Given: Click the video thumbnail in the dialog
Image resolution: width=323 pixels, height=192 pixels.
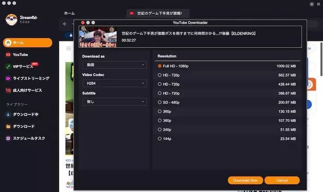Looking at the screenshot, I should pyautogui.click(x=98, y=36).
